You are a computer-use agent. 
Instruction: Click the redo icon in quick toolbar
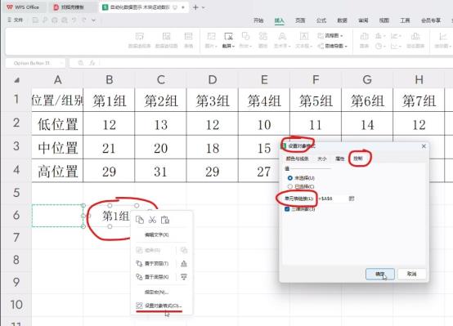84,20
